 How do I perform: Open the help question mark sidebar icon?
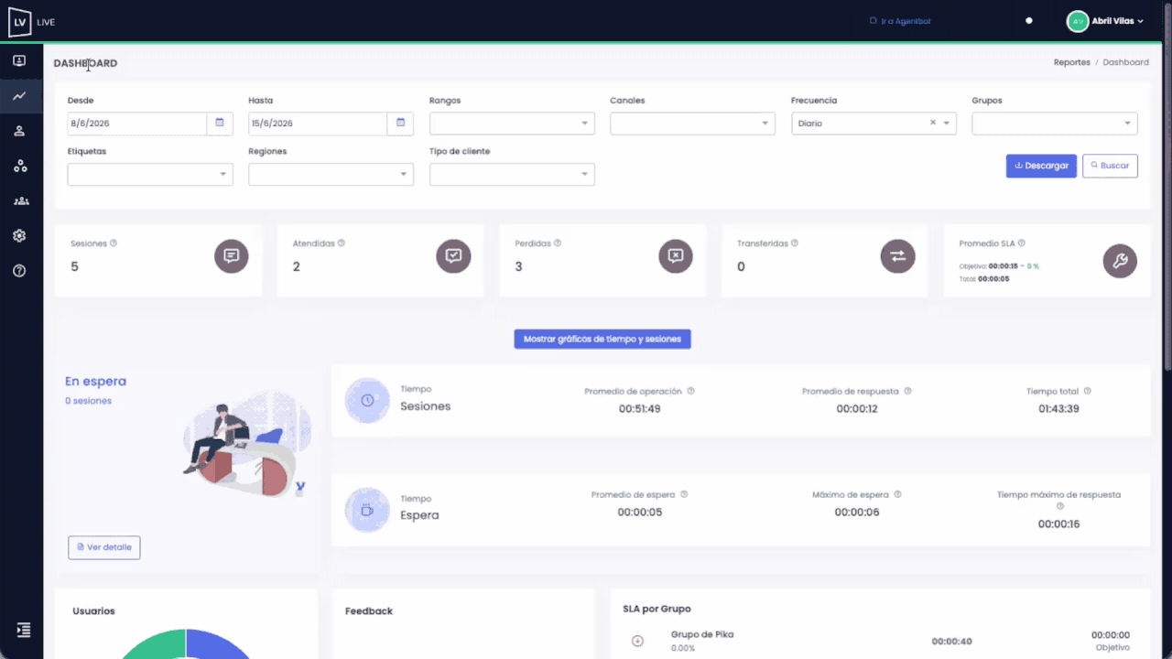pos(19,271)
